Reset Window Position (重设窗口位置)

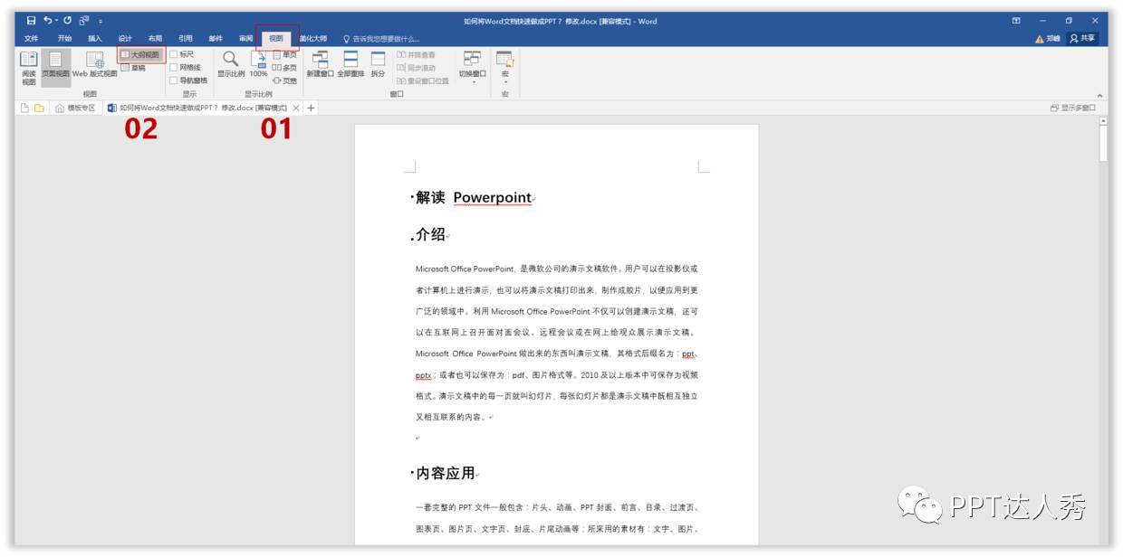coord(422,80)
